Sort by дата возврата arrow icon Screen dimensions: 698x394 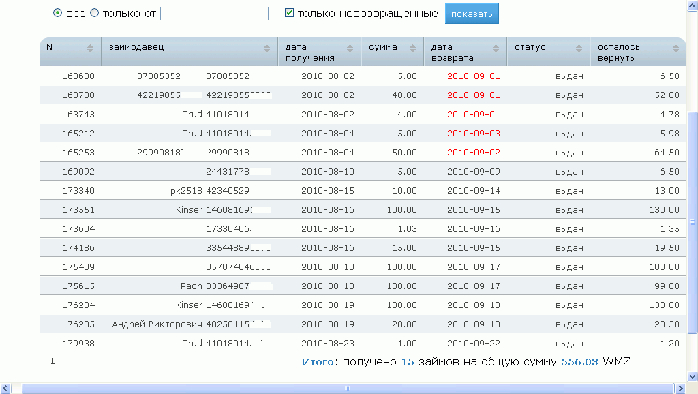click(496, 48)
